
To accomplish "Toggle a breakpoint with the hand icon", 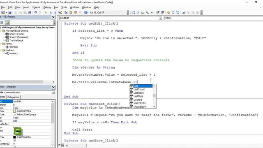I will pyautogui.click(x=168, y=12).
